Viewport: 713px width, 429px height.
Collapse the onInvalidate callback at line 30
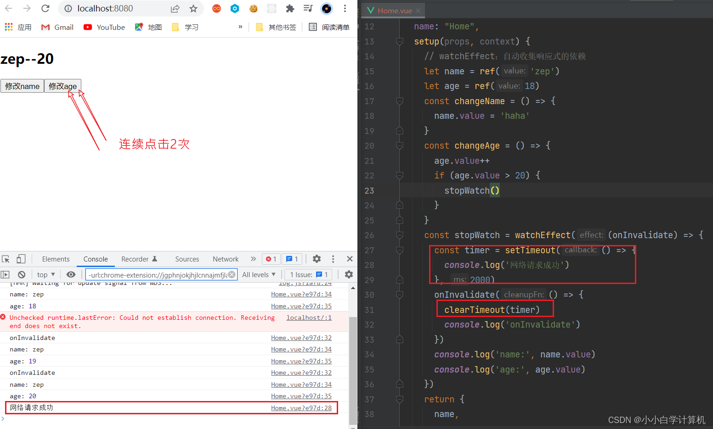[x=400, y=295]
